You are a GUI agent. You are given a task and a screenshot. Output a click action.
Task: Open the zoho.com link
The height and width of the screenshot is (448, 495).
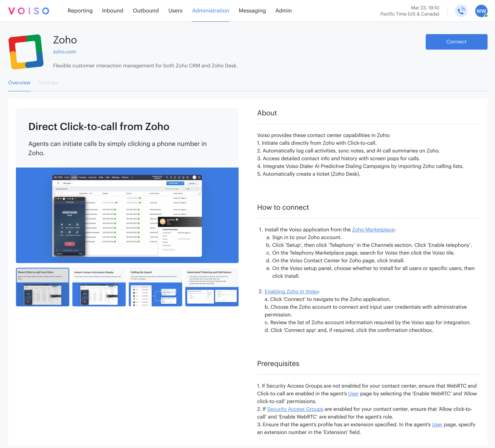65,51
